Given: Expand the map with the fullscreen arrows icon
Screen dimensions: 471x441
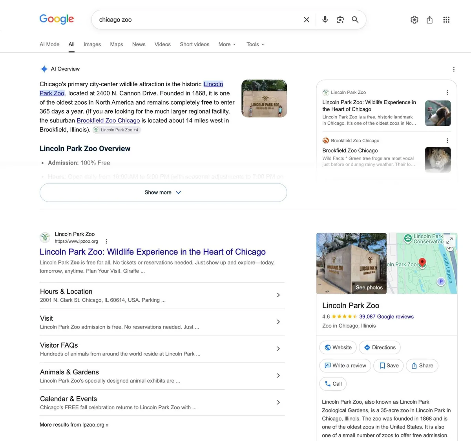Looking at the screenshot, I should point(450,240).
